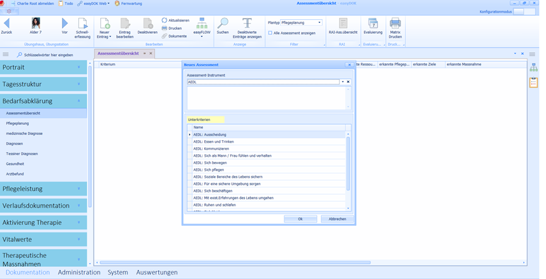Collapse the Bedarfsabklärung section

click(43, 101)
